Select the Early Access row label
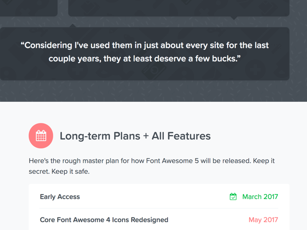This screenshot has height=230, width=307. pyautogui.click(x=60, y=197)
